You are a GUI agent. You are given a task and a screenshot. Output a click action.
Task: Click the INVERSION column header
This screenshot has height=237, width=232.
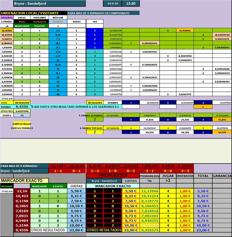pos(185,176)
